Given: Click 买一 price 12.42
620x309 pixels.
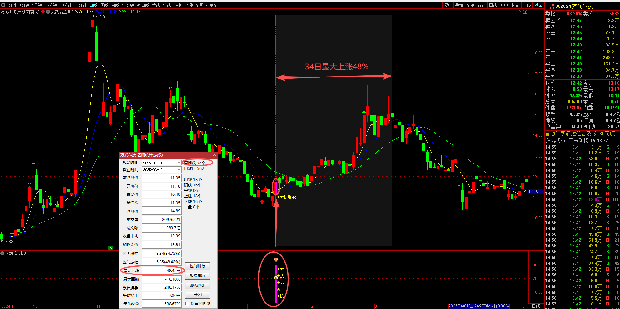Looking at the screenshot, I should [576, 52].
